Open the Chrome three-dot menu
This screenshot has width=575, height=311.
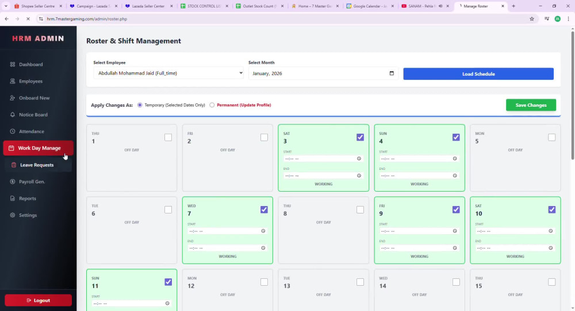569,19
